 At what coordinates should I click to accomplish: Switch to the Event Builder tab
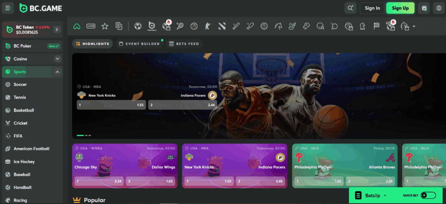[x=139, y=44]
